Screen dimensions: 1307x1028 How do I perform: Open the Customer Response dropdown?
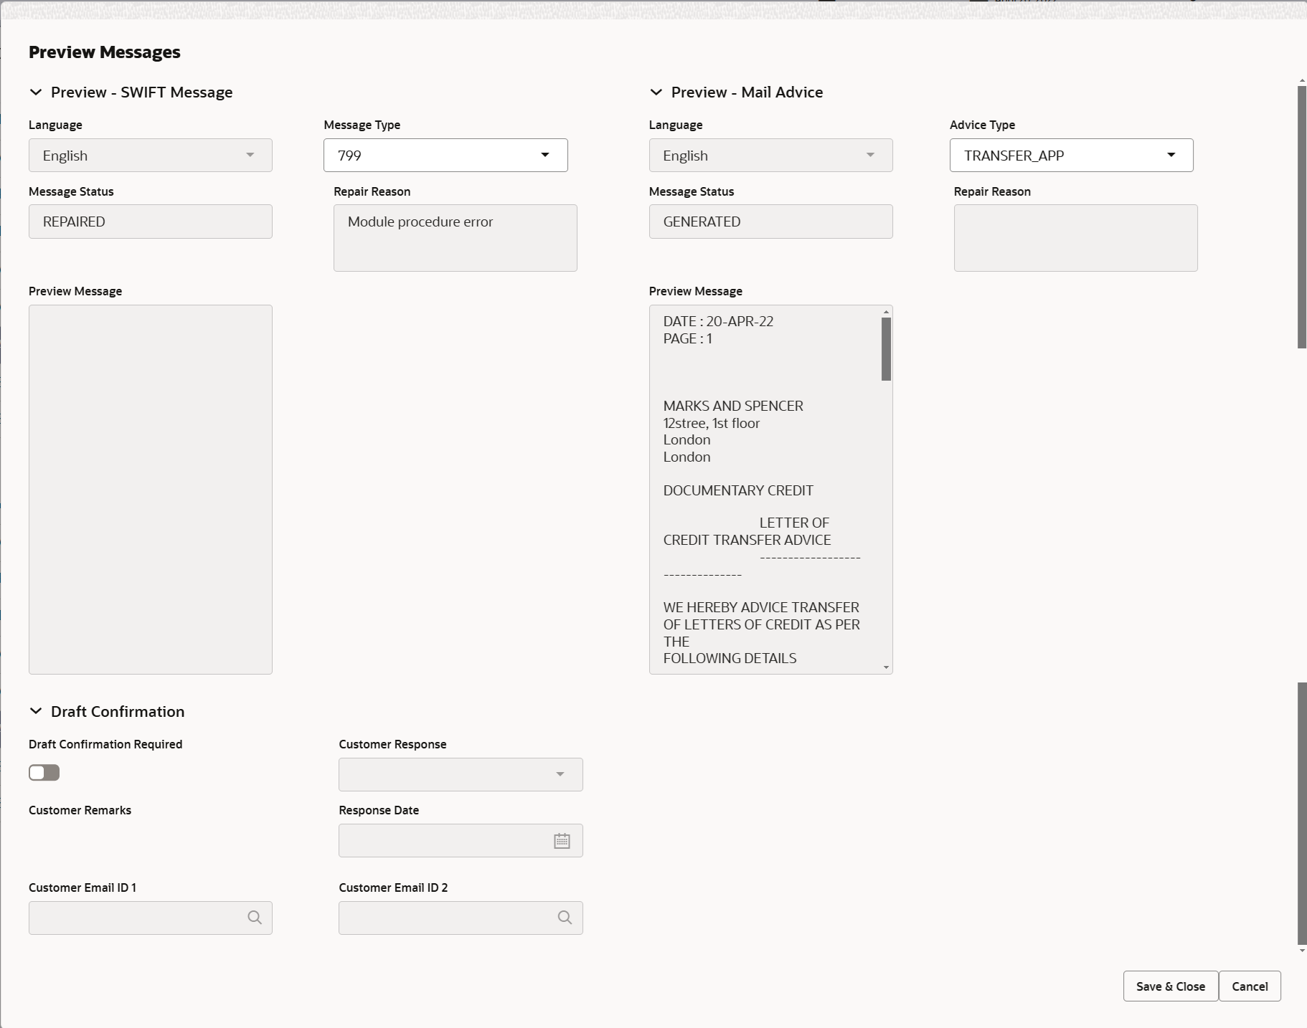pos(559,774)
